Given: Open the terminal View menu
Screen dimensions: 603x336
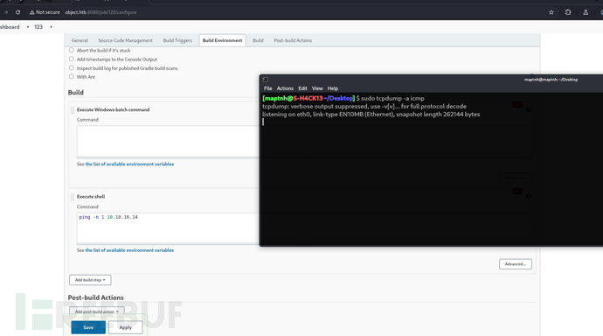Looking at the screenshot, I should point(317,88).
